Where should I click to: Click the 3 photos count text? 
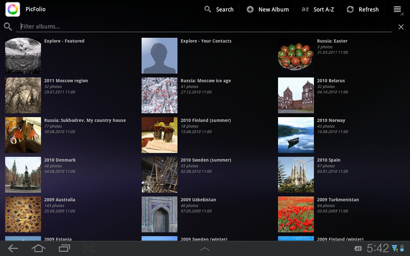(325, 47)
